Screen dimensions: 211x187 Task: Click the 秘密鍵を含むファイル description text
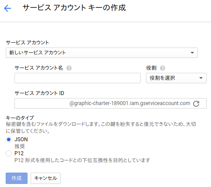point(101,128)
